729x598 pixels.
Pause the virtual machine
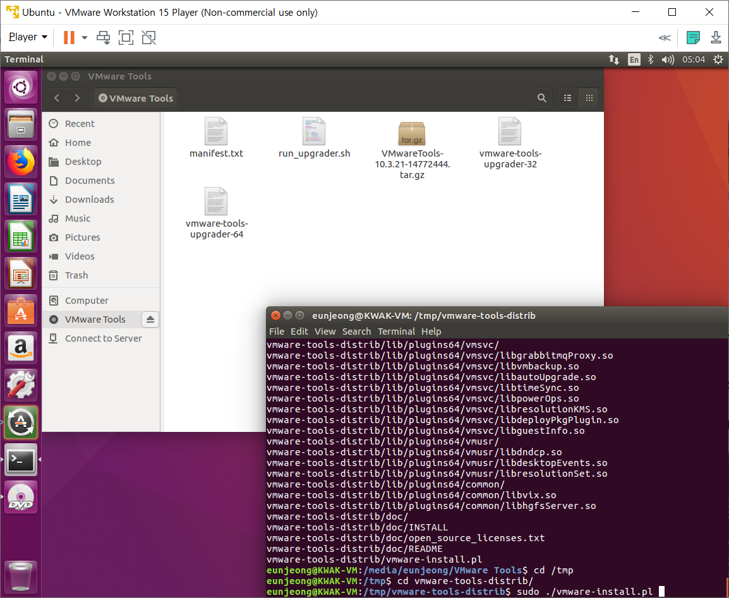pos(69,38)
